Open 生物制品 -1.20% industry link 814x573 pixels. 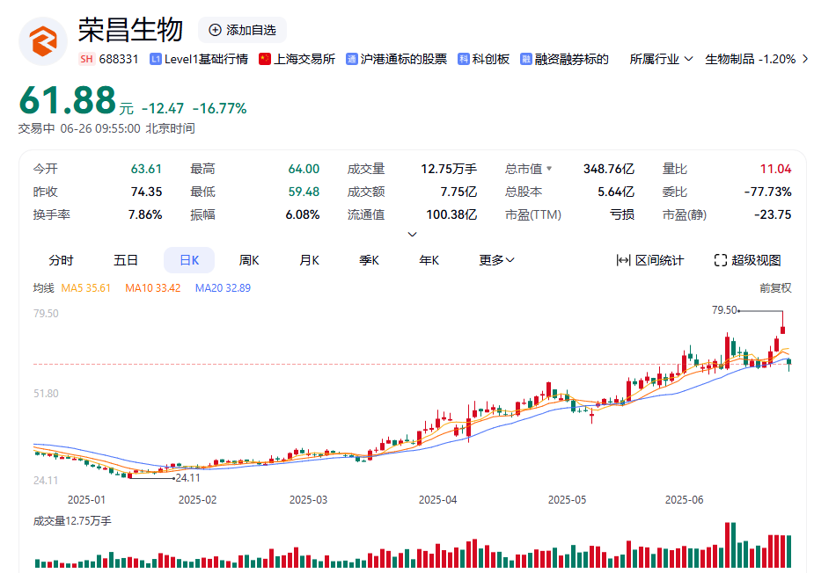pos(750,59)
